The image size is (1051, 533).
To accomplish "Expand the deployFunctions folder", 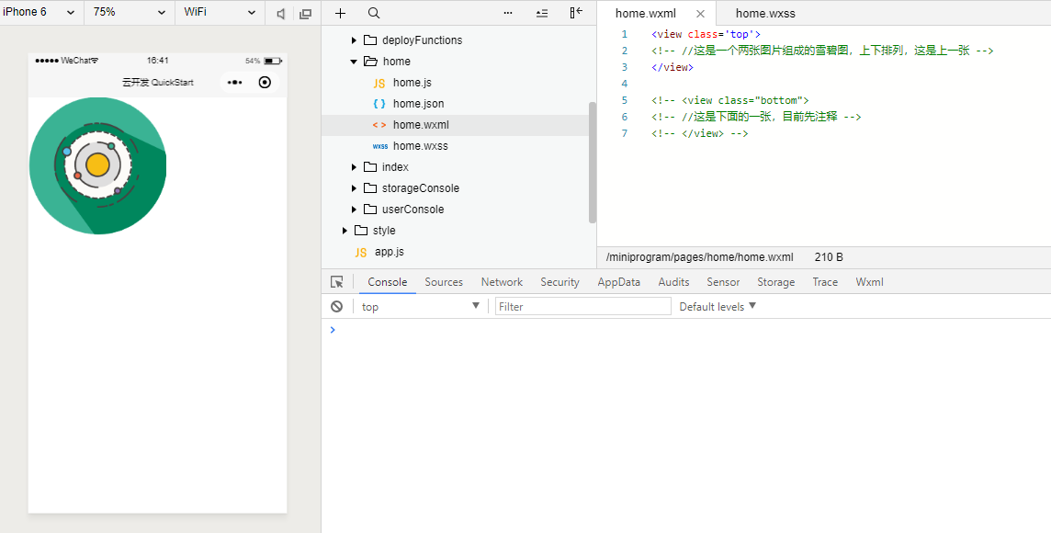I will click(x=354, y=40).
